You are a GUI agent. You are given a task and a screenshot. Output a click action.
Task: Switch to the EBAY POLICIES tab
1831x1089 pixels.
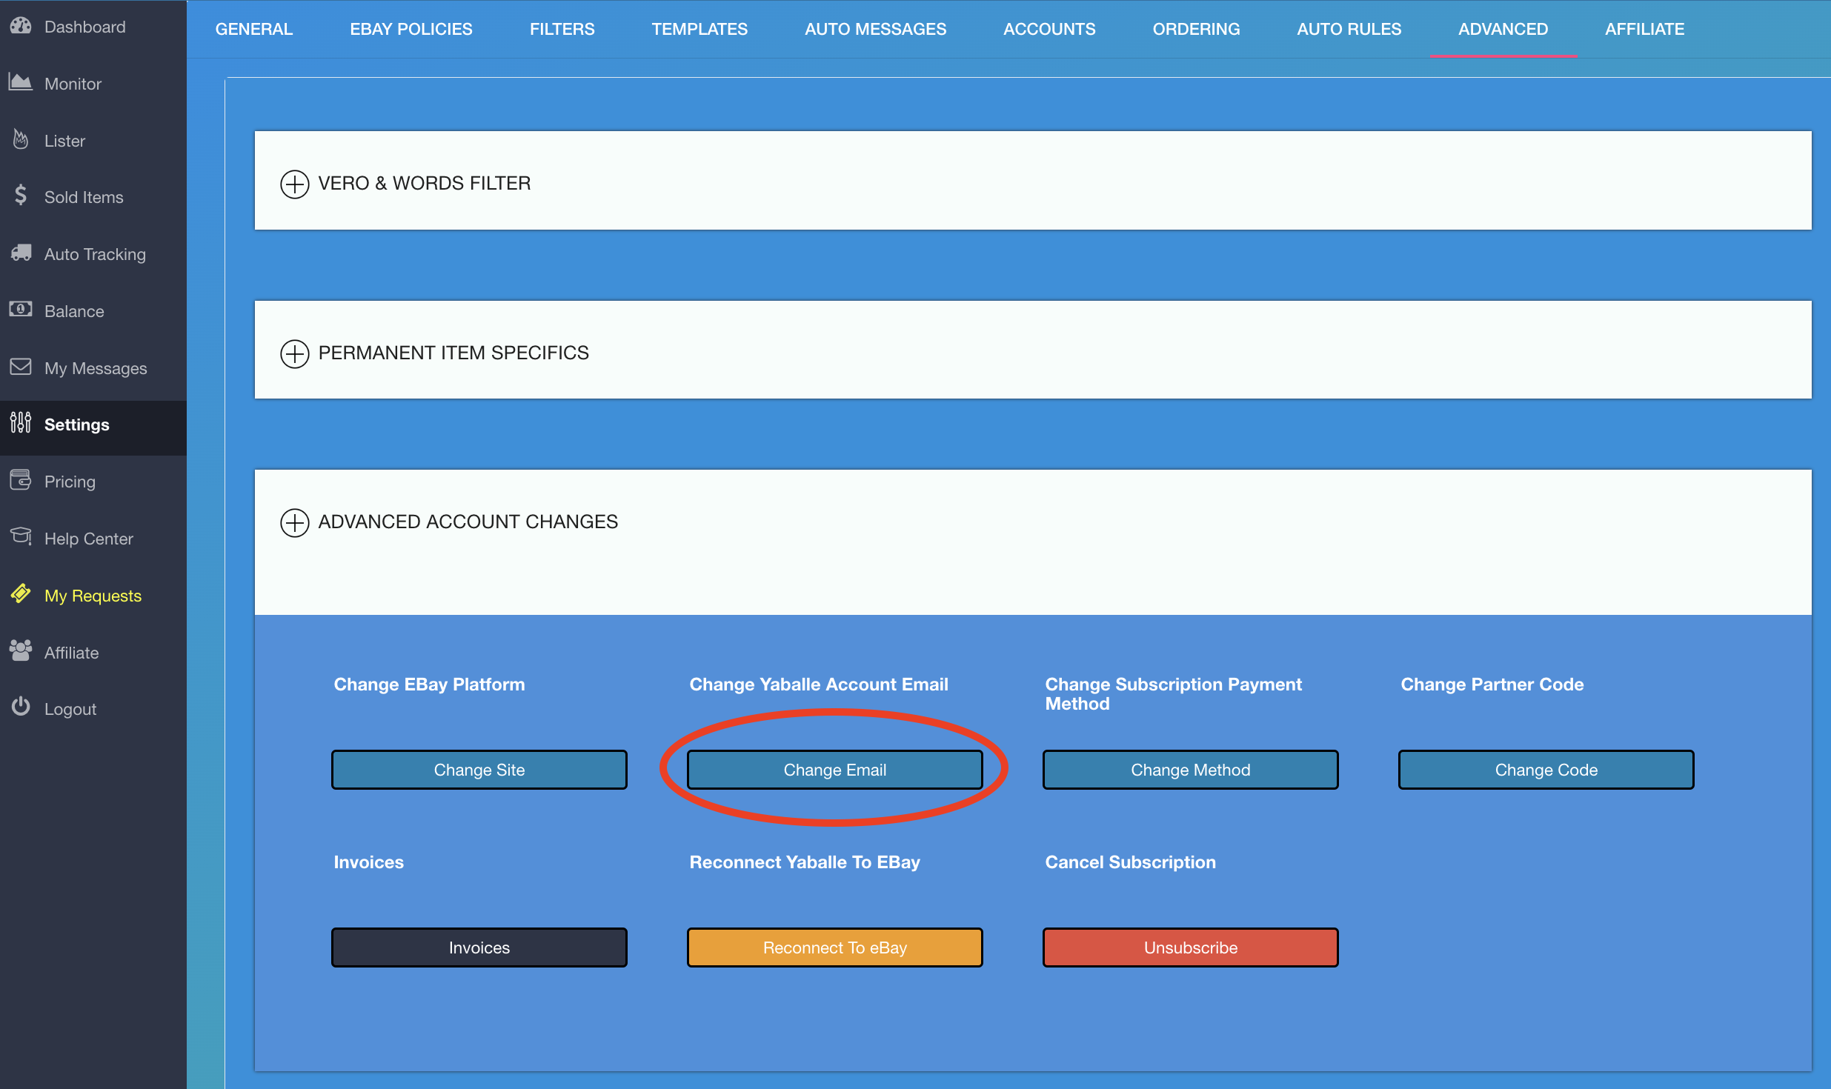coord(411,29)
